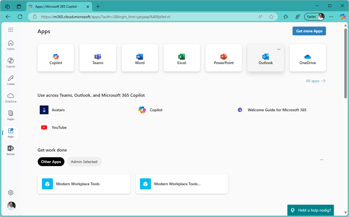Open more options on the Outlook tile
The height and width of the screenshot is (217, 349).
tap(279, 49)
